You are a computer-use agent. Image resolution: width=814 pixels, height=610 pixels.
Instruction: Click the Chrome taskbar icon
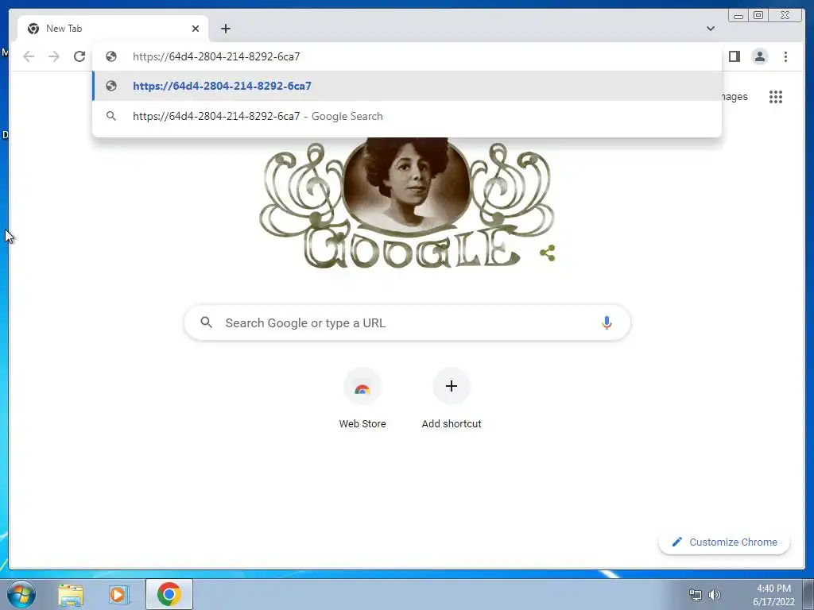(x=169, y=594)
